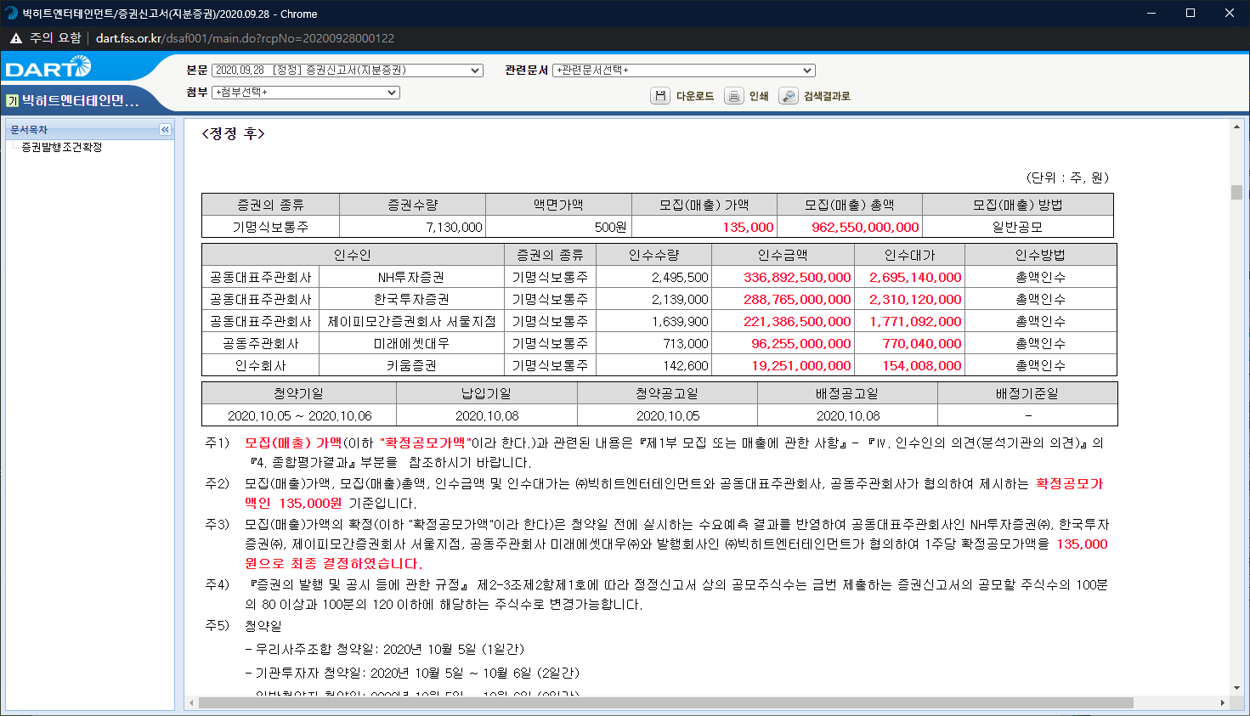Click the vertical scrollbar thumb
The height and width of the screenshot is (716, 1250).
tap(1236, 193)
